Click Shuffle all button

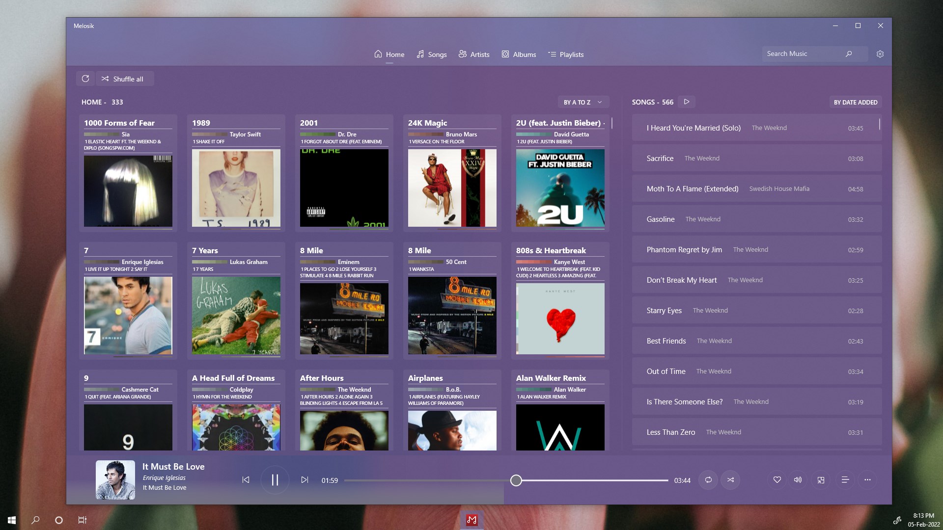(x=125, y=79)
